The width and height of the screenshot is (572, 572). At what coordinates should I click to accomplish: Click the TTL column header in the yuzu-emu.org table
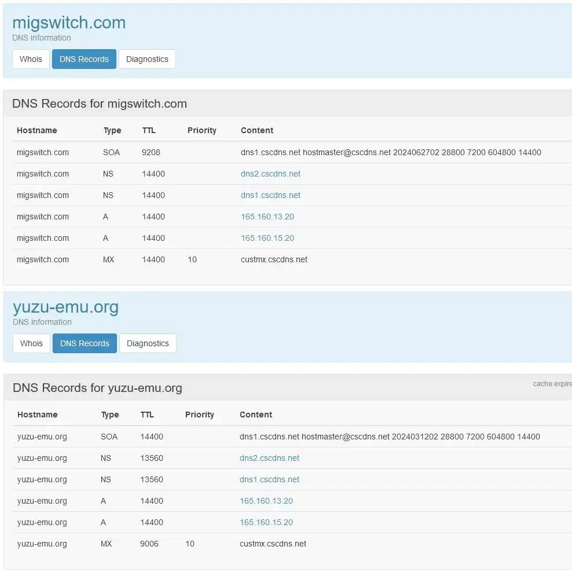click(x=147, y=415)
